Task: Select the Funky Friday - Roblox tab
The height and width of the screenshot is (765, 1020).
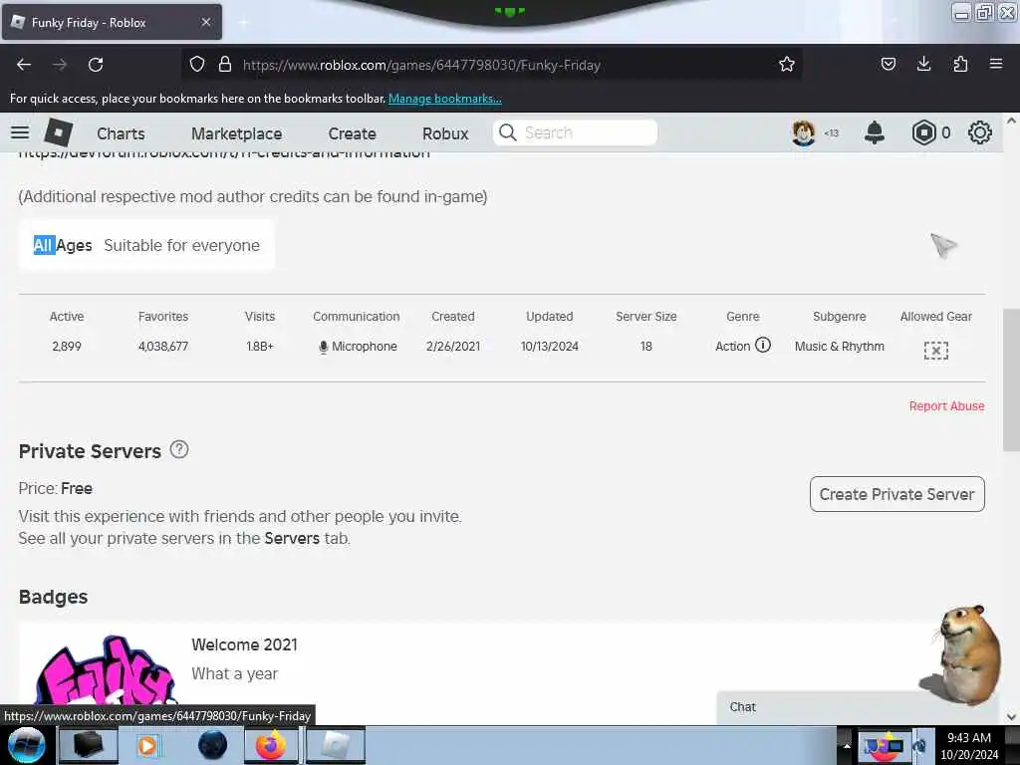Action: pos(112,22)
